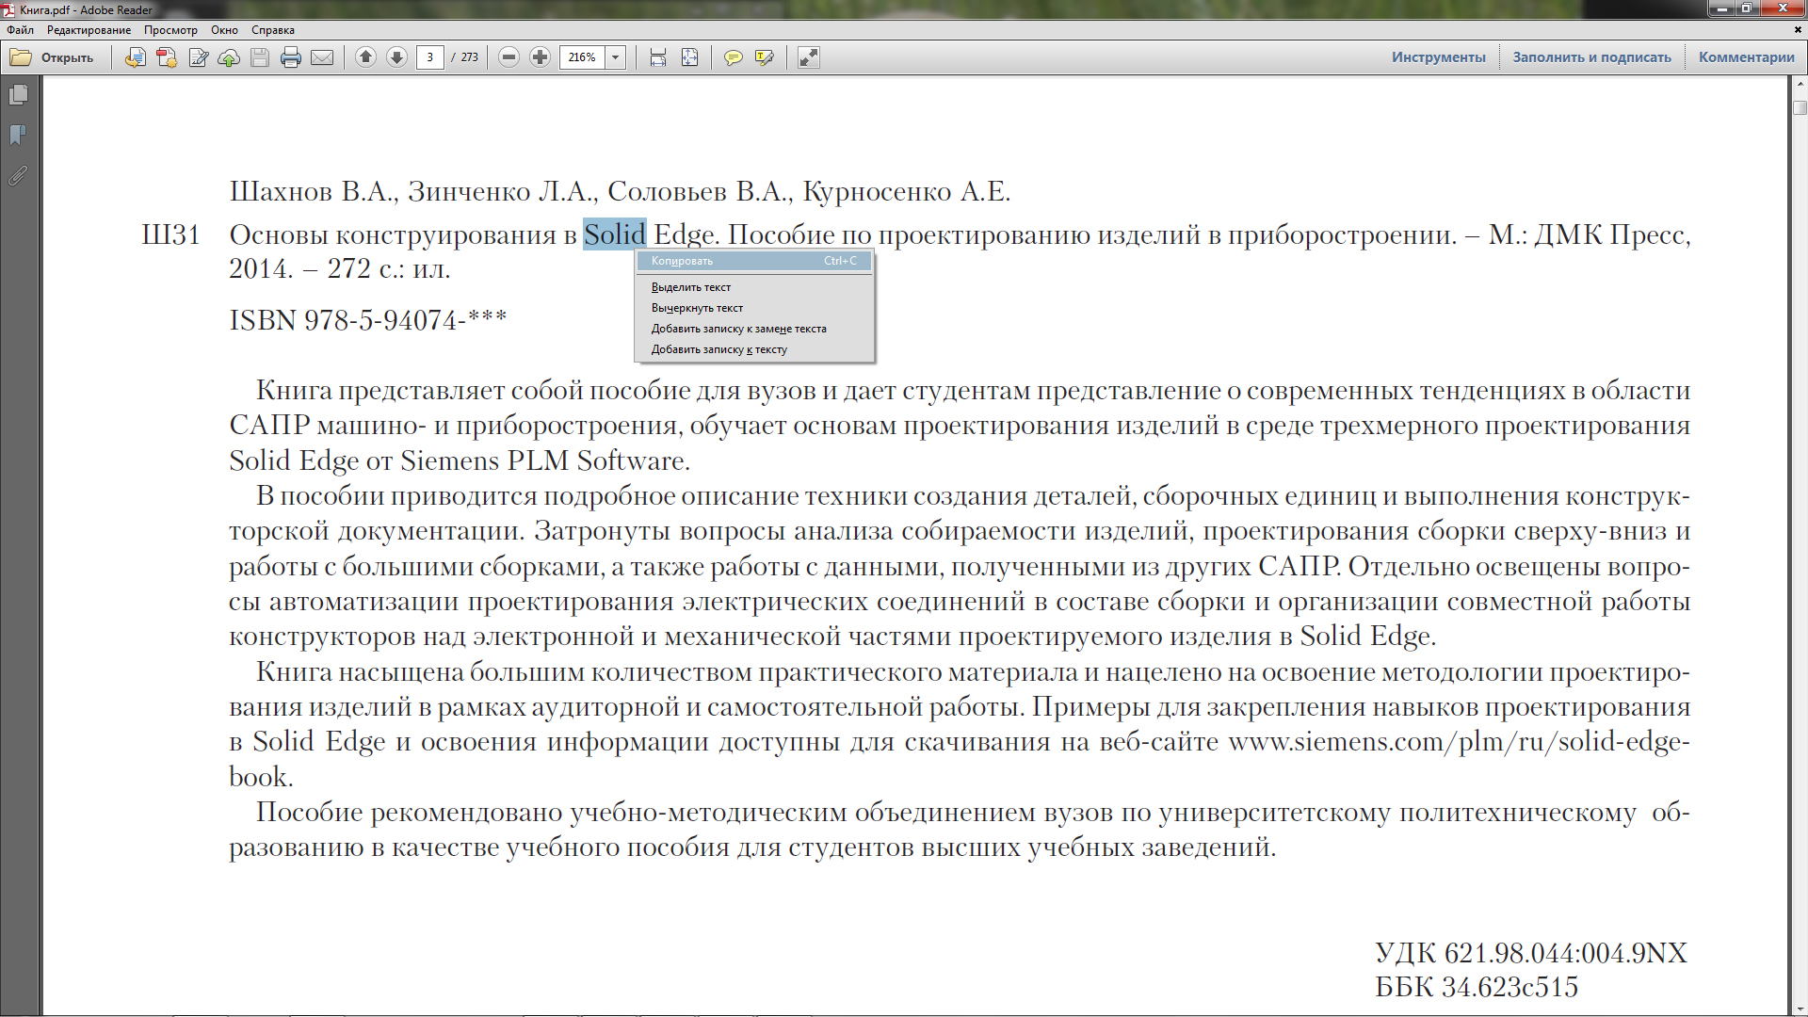The width and height of the screenshot is (1808, 1017).
Task: Click the www.siemens.com/plm/ru/solid-edge- URL text
Action: (x=1460, y=742)
